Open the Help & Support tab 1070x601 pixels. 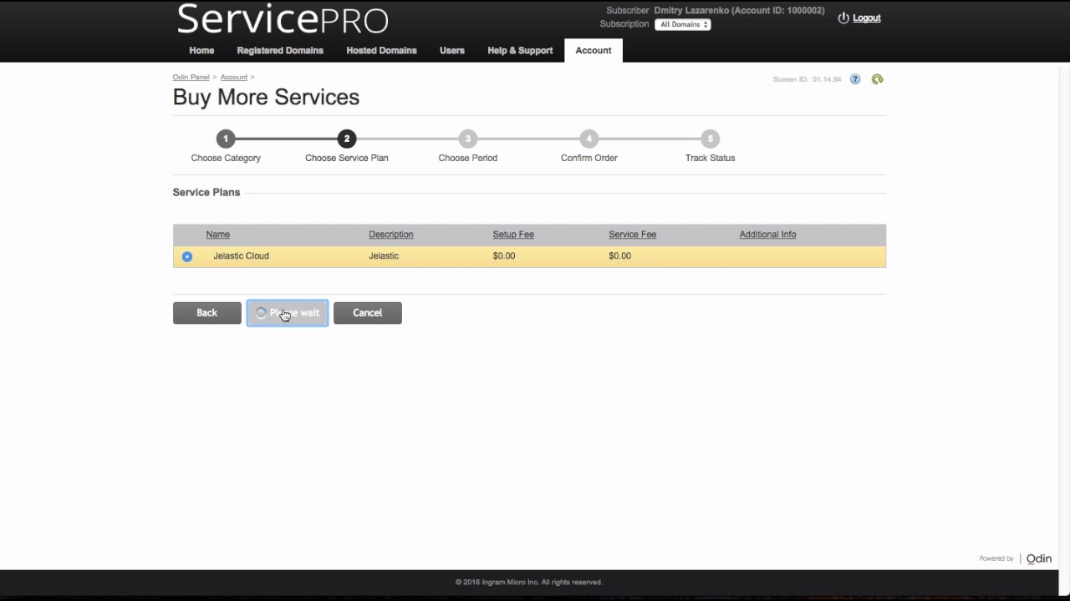tap(520, 50)
